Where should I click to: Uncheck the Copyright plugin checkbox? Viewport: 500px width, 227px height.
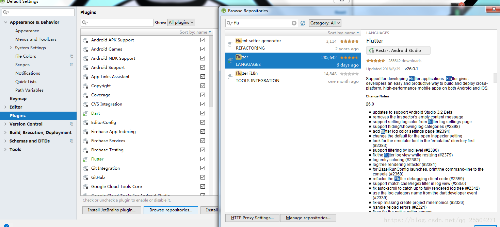pos(203,86)
